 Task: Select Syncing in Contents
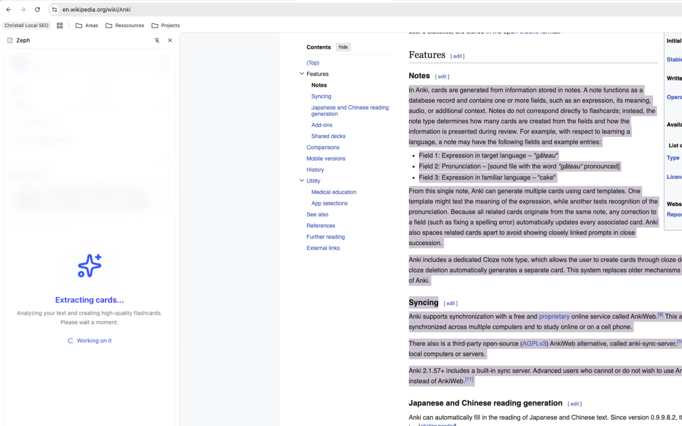[x=321, y=96]
